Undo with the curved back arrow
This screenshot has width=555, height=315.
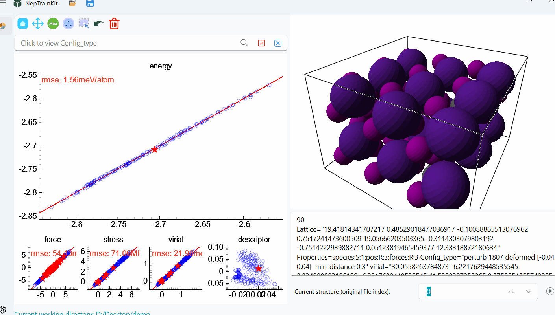click(98, 24)
